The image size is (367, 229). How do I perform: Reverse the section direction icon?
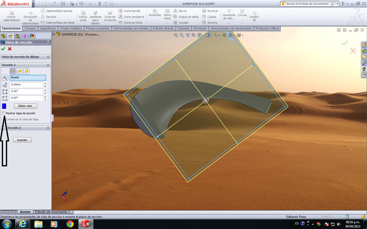(5, 77)
